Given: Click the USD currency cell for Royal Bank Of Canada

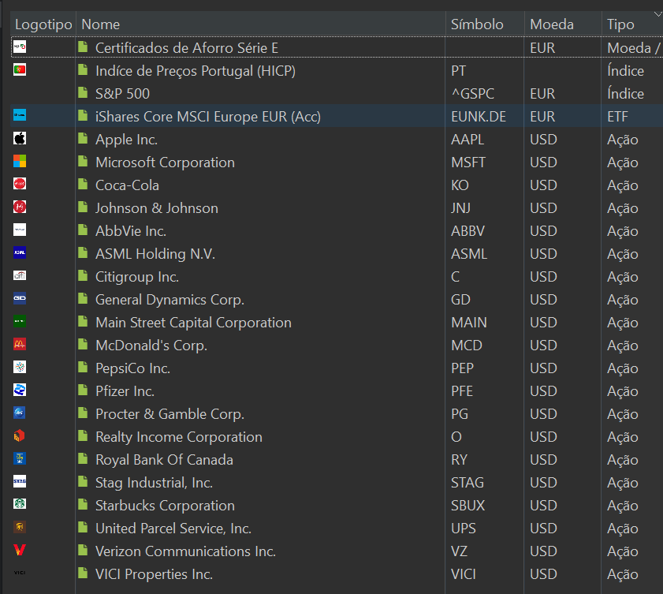Looking at the screenshot, I should (543, 459).
